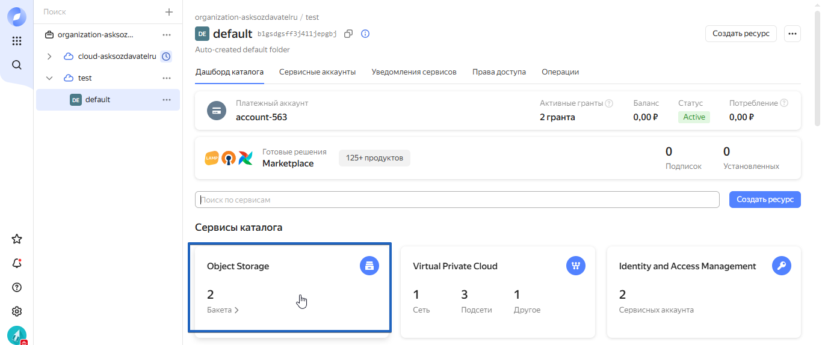Go to test breadcrumb link

(x=312, y=17)
